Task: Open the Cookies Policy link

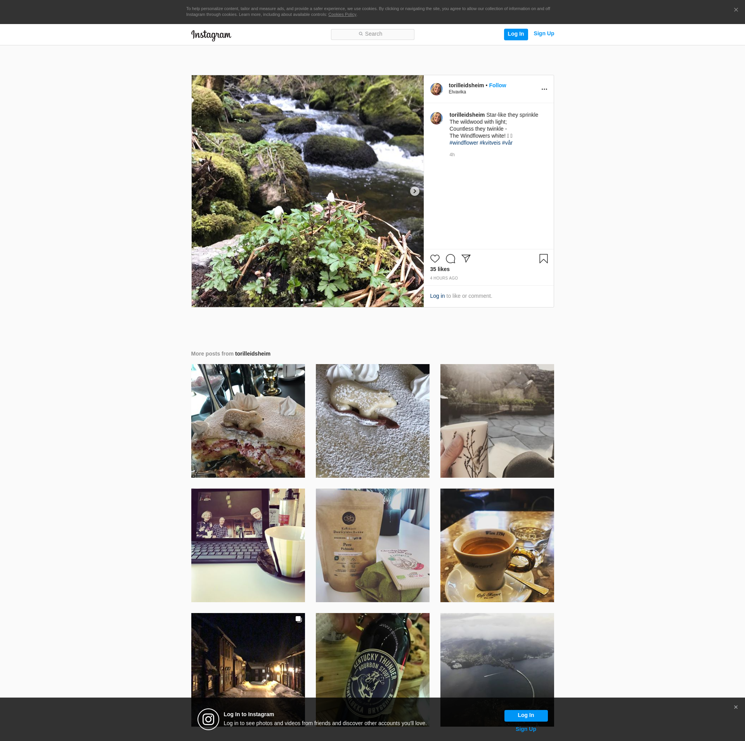Action: coord(342,15)
